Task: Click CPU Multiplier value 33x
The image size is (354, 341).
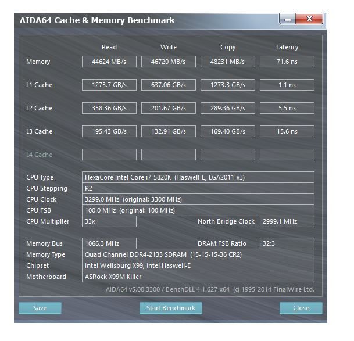Action: [109, 221]
